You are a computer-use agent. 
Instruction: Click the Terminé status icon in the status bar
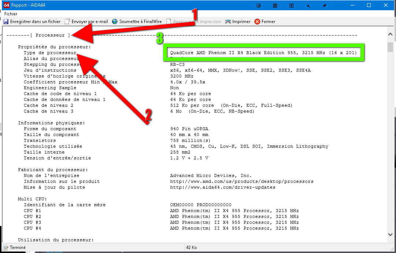pyautogui.click(x=5, y=248)
